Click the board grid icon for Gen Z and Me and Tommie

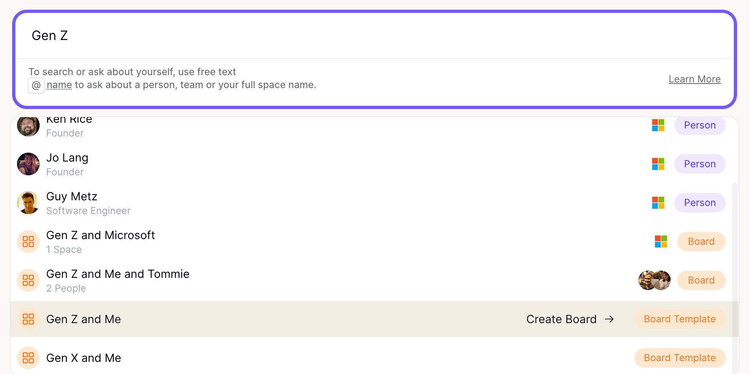coord(28,280)
